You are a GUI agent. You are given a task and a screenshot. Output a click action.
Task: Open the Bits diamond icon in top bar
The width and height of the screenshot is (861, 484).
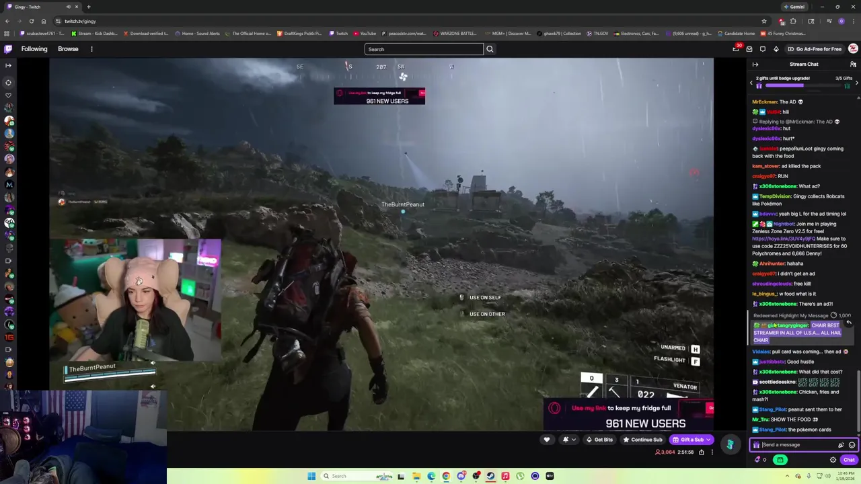coord(776,49)
